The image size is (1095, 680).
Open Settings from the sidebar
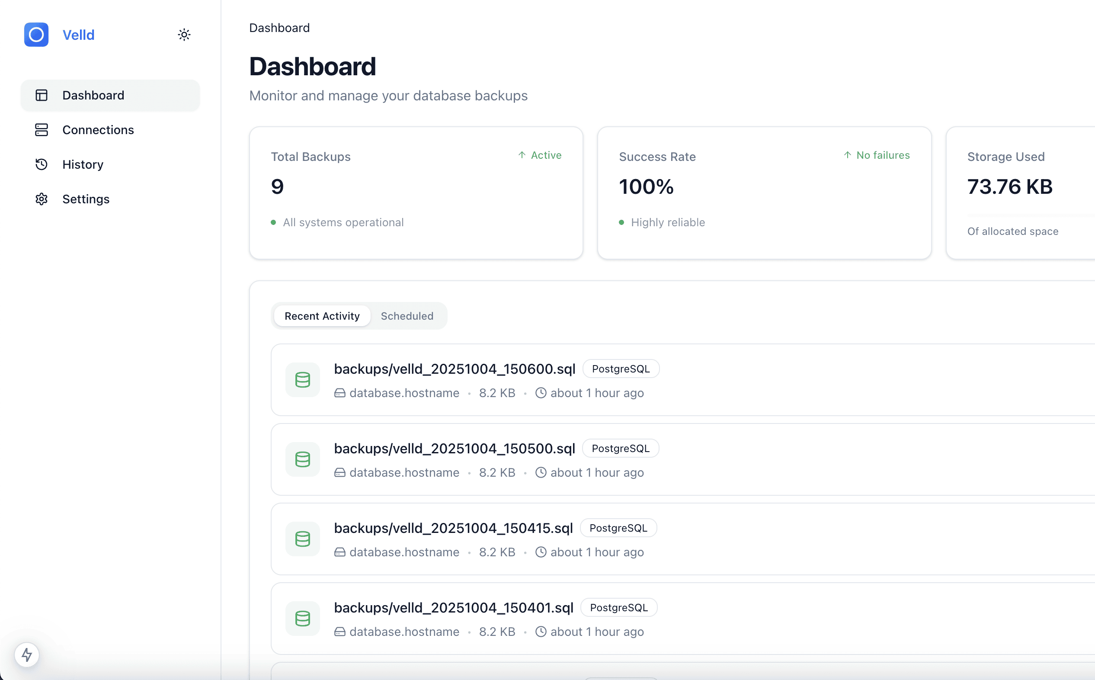pyautogui.click(x=86, y=199)
